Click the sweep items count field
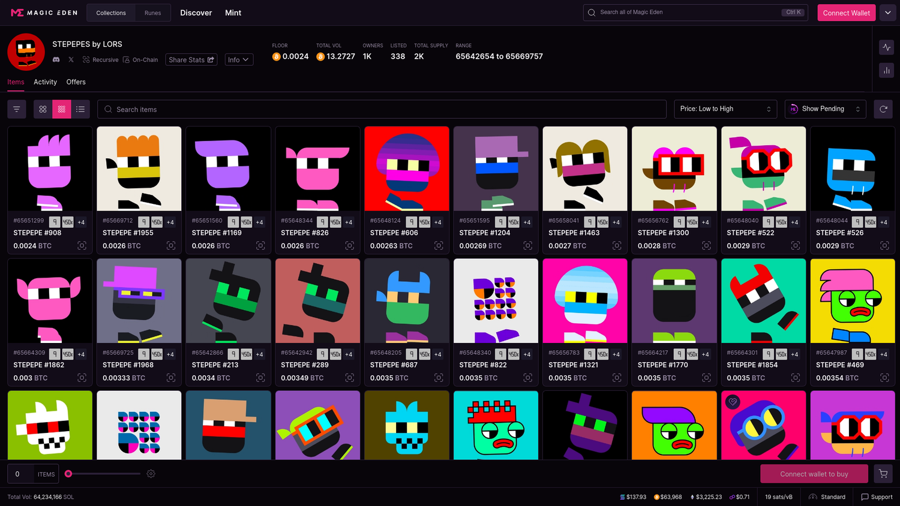 pyautogui.click(x=20, y=474)
